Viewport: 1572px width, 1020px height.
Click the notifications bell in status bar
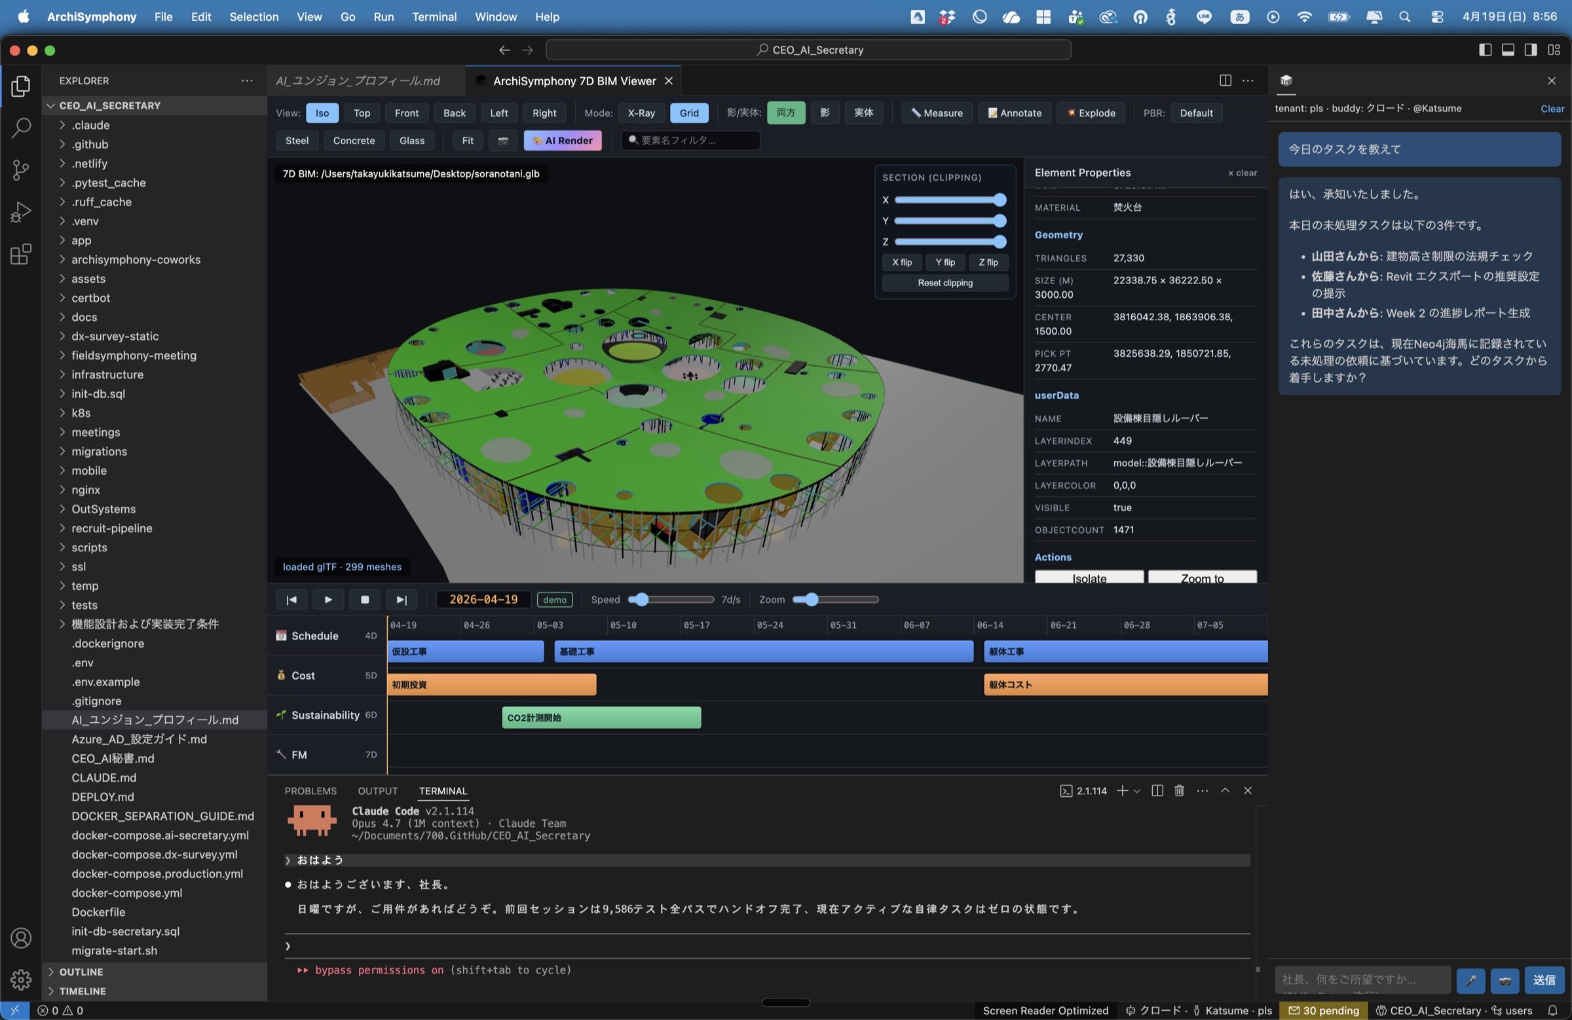tap(1553, 1011)
